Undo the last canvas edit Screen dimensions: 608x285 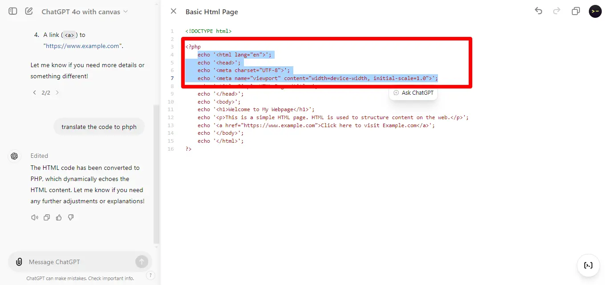(x=538, y=11)
